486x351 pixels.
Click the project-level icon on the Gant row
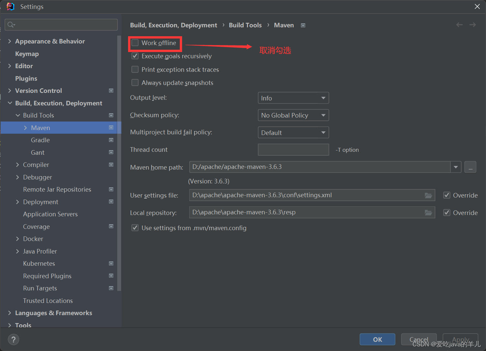111,152
